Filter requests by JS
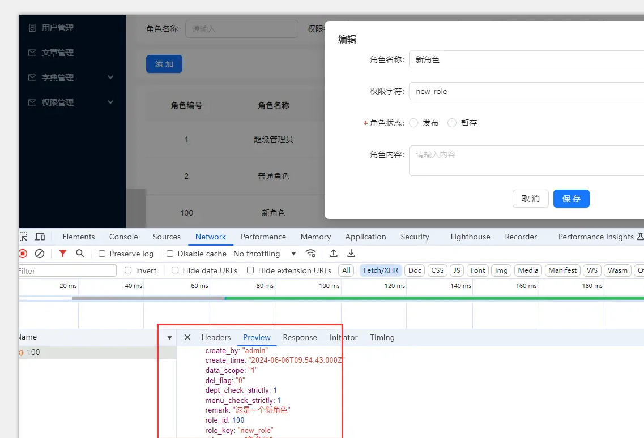The height and width of the screenshot is (438, 644). pyautogui.click(x=457, y=270)
